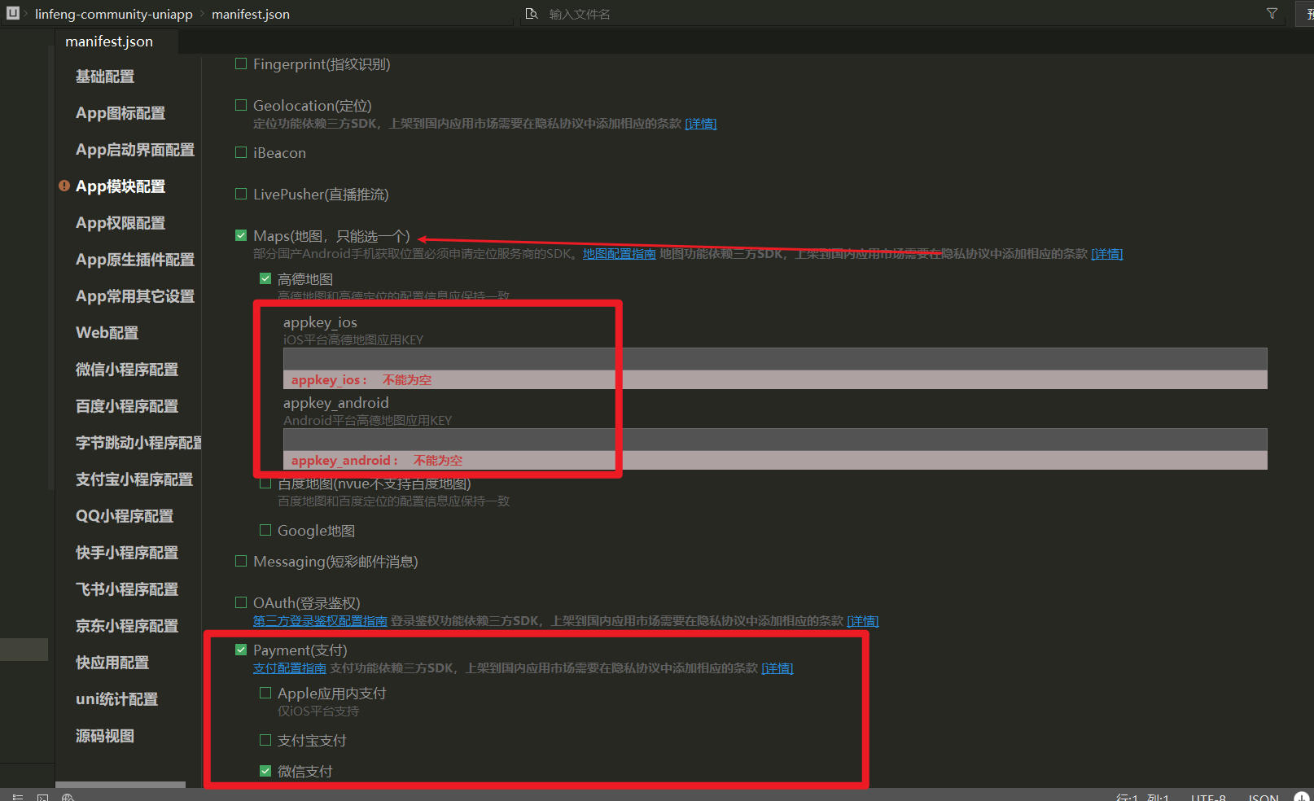Open the terminal icon in the status bar
Screen dimensions: 1314x801
42,797
